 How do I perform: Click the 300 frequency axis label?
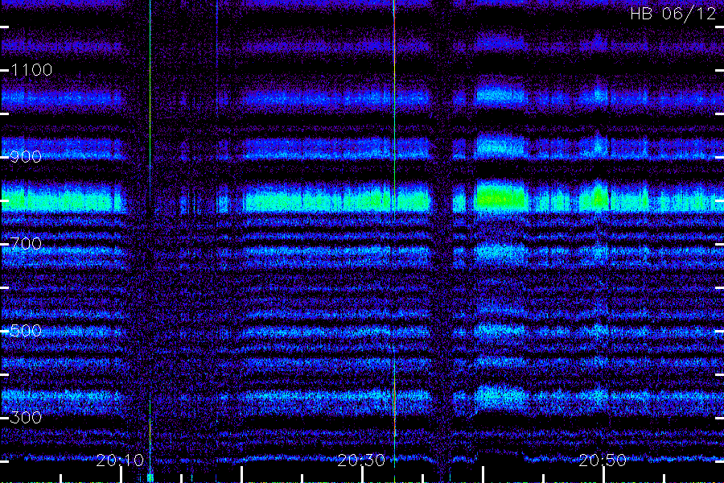pos(26,417)
